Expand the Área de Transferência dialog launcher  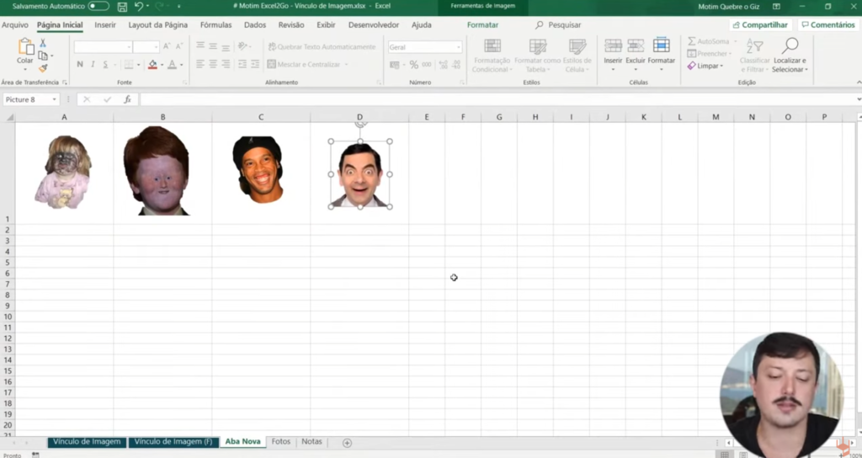tap(64, 83)
